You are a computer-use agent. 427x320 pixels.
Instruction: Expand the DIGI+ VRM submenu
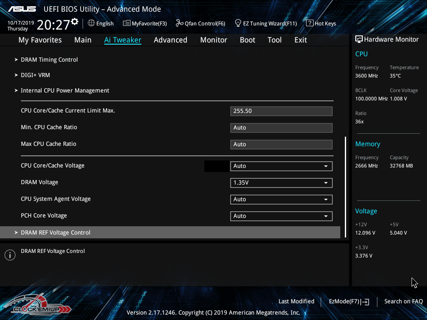click(35, 75)
